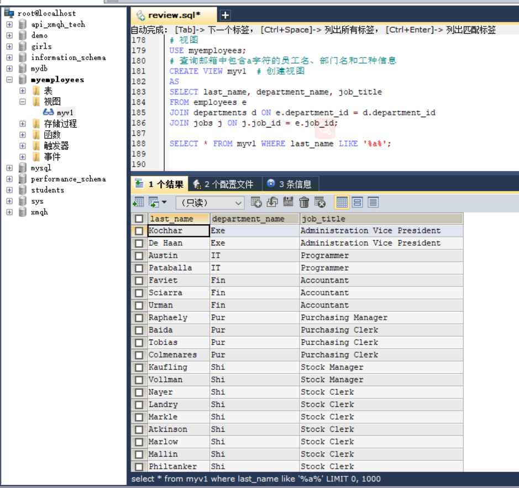This screenshot has width=519, height=488.
Task: Open the 1 个结果 result tab
Action: (x=160, y=184)
